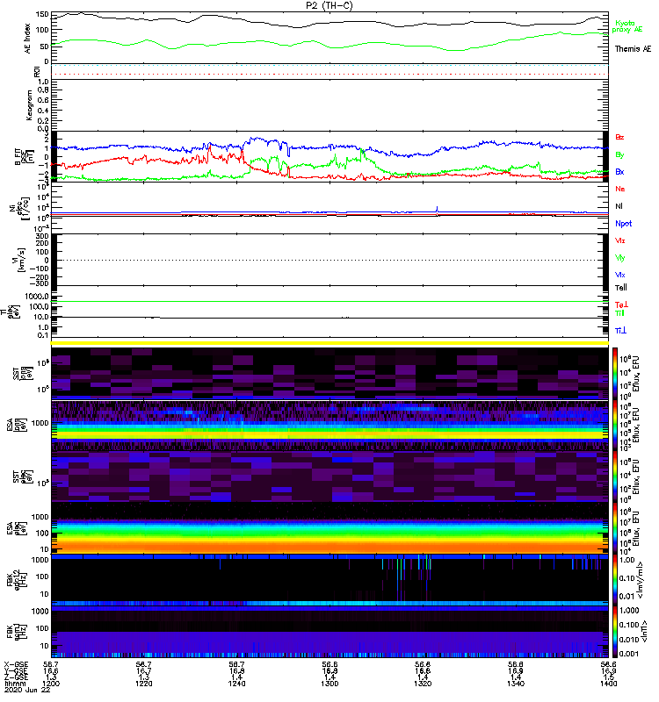Screen dimensions: 659x702
Task: Click the ESA electrons Eflux color bar
Action: [x=614, y=528]
